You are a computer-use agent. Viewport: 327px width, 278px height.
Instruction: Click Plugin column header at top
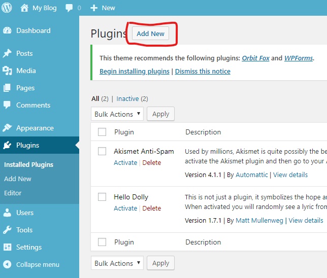[124, 132]
